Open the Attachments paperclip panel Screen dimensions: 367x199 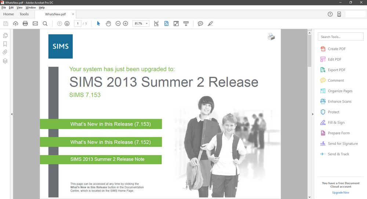click(x=5, y=52)
